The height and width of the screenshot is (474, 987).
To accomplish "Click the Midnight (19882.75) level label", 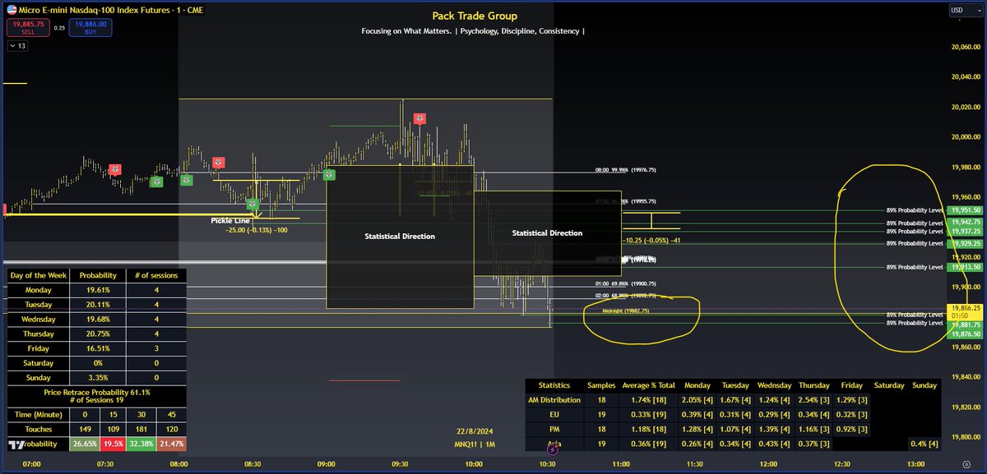I will pos(626,311).
